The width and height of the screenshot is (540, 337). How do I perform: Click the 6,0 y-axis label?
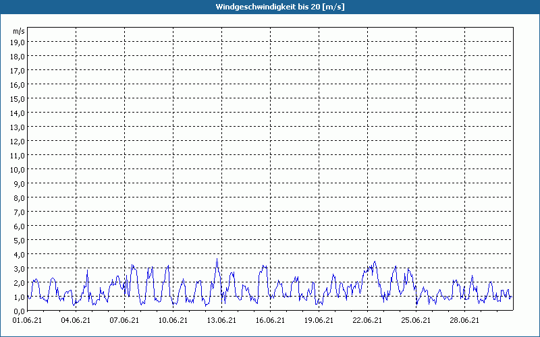[20, 226]
